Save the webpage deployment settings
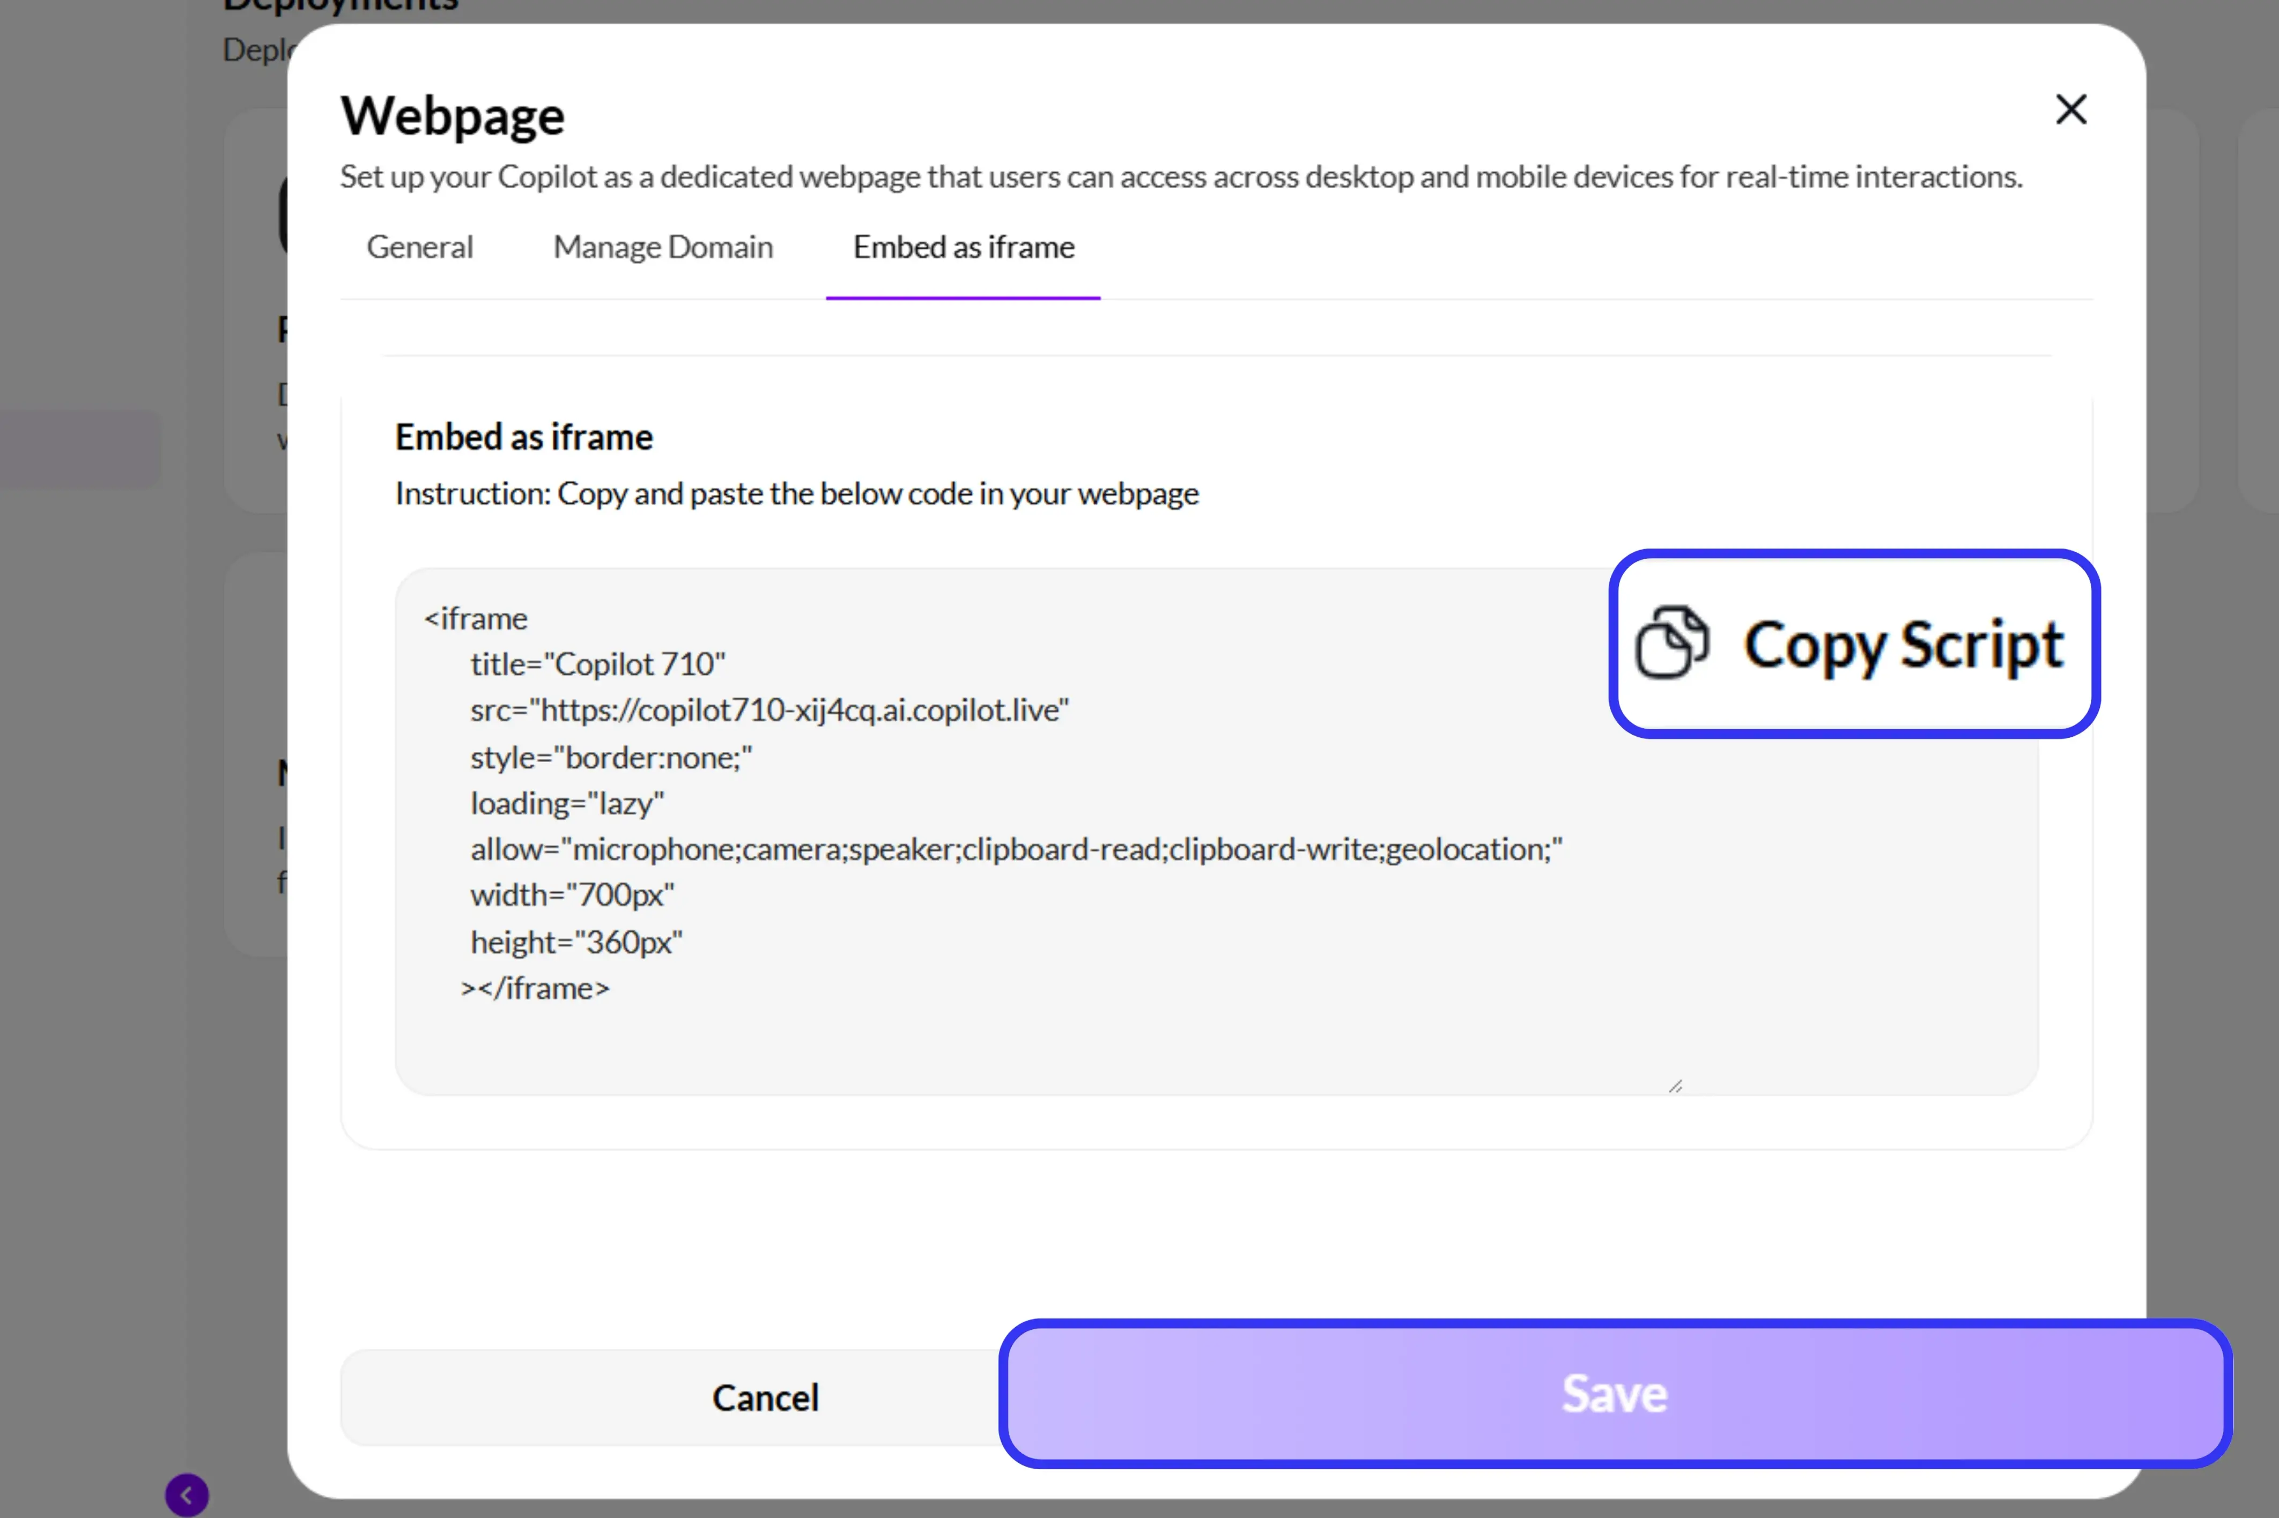The image size is (2279, 1518). tap(1613, 1394)
